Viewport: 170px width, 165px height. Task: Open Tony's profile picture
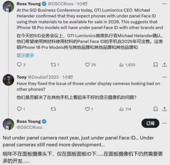8,80
